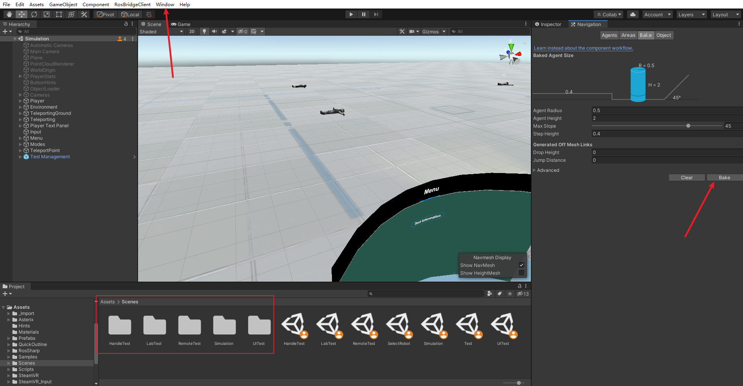Advance one frame with Step button
The image size is (743, 386).
click(376, 14)
